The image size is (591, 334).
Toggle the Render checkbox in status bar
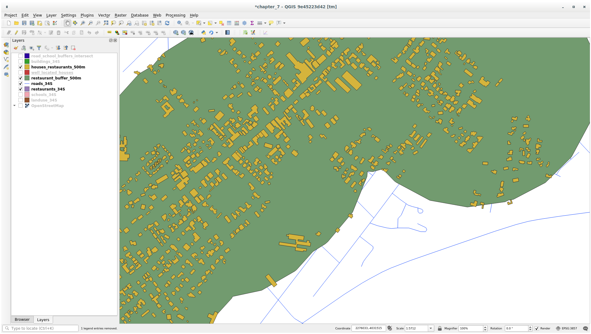point(537,328)
